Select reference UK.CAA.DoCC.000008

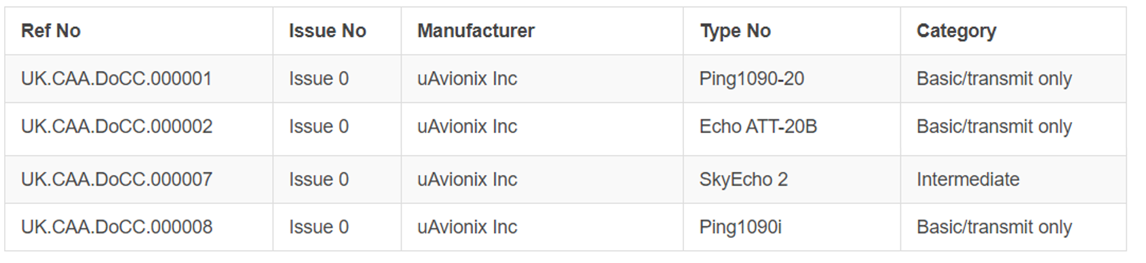pos(117,227)
